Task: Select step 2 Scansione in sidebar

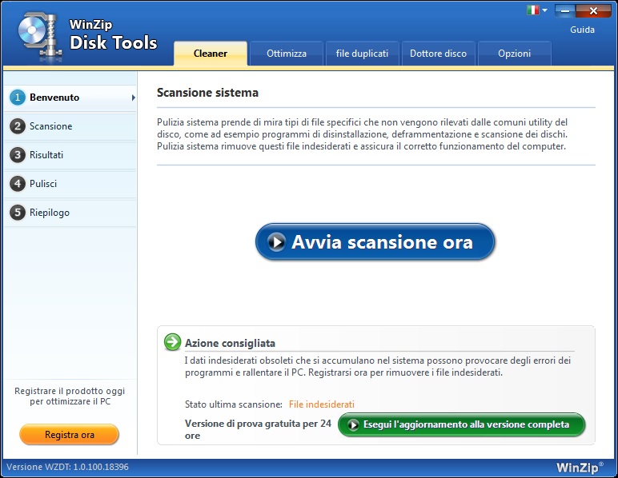Action: pyautogui.click(x=70, y=126)
